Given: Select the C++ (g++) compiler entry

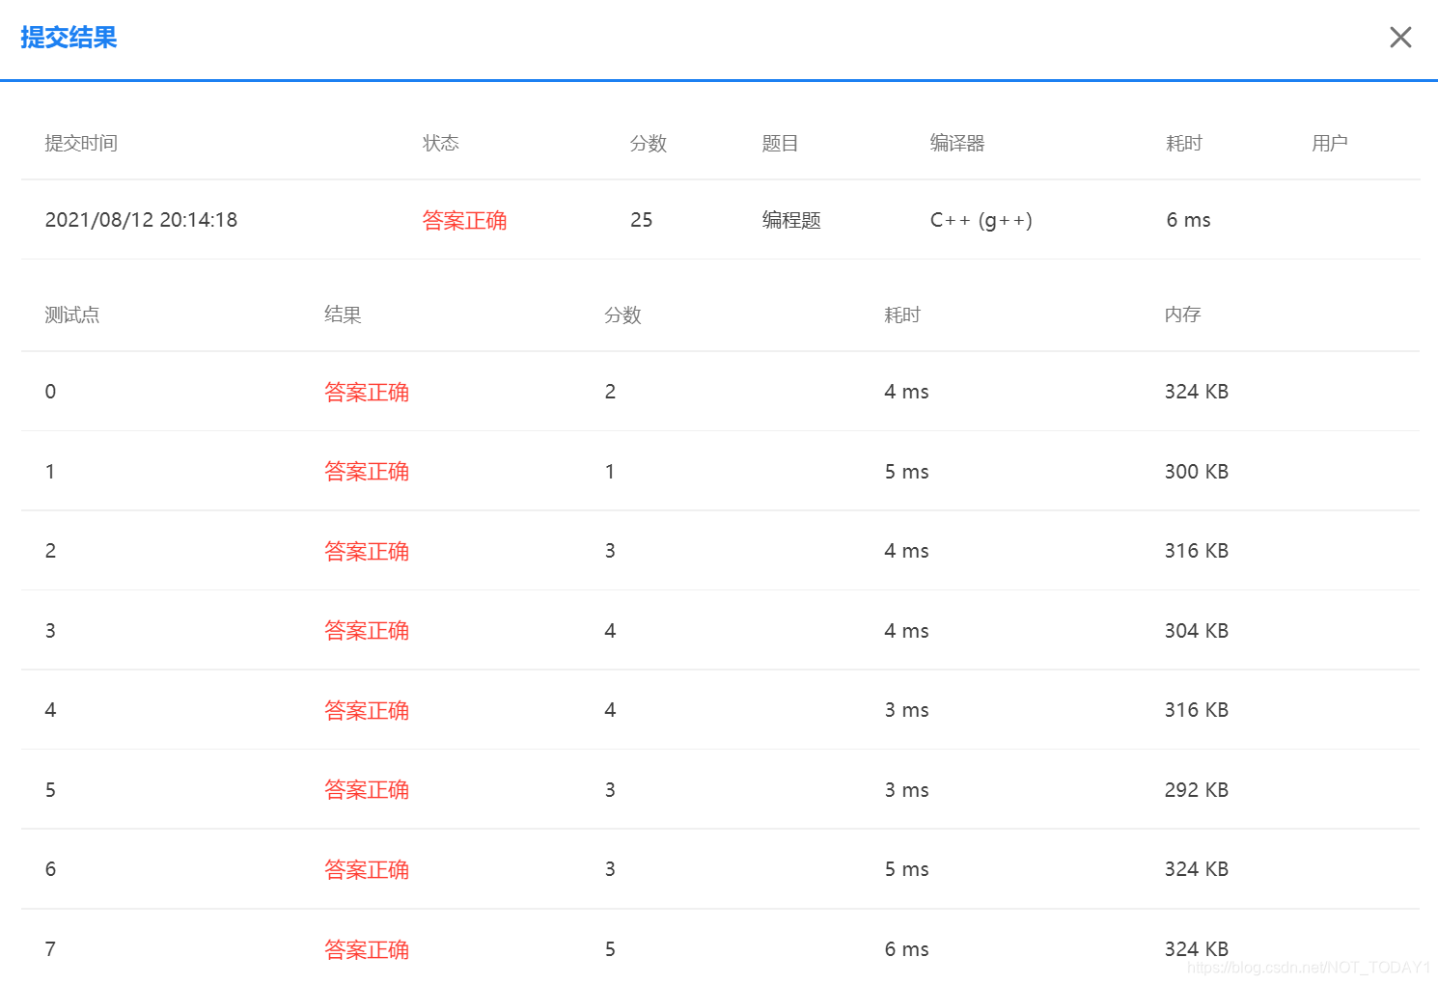Looking at the screenshot, I should point(981,220).
